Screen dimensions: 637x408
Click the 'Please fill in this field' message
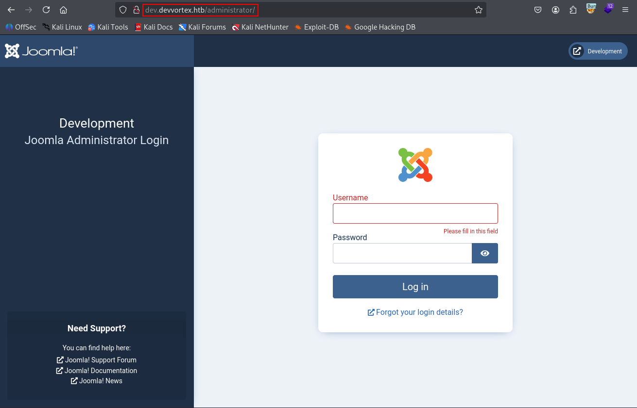coord(471,231)
